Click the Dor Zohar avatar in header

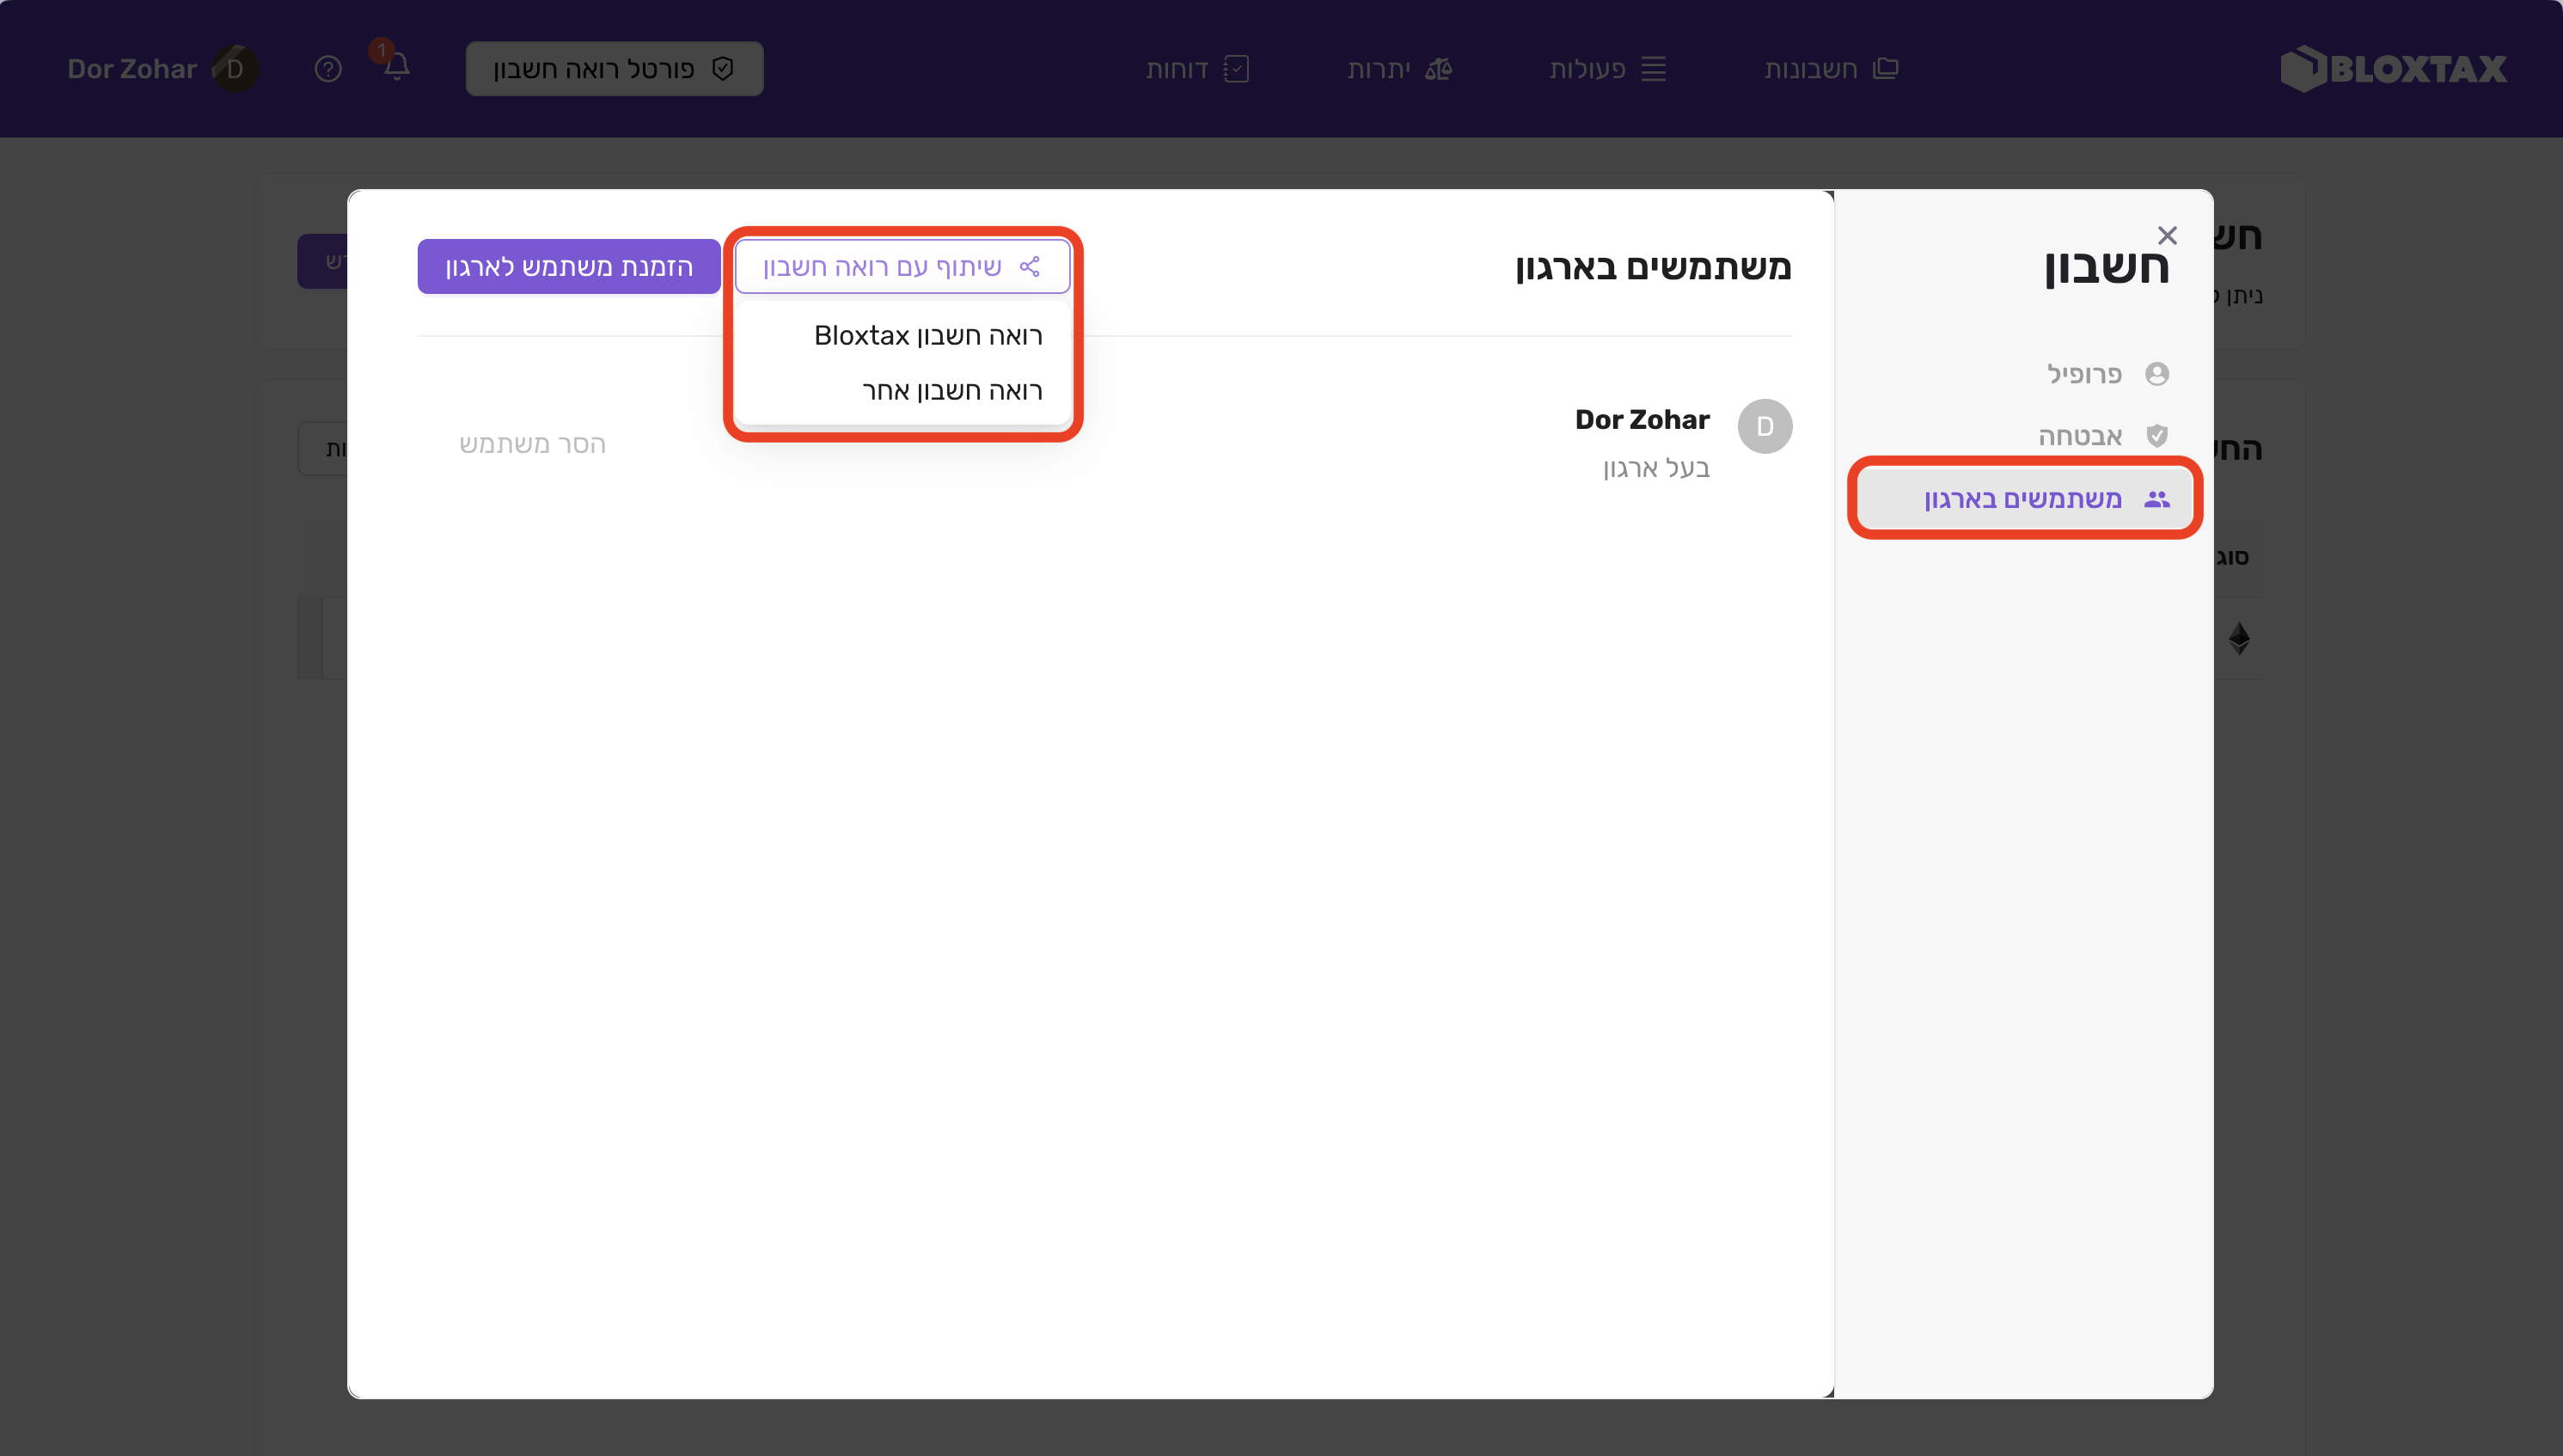[x=235, y=69]
